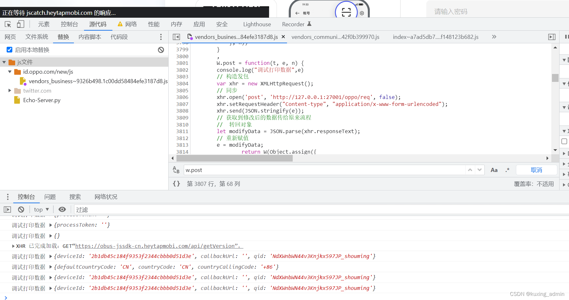The image size is (569, 300).
Task: Open the drawer 搜索 tab
Action: coord(75,197)
